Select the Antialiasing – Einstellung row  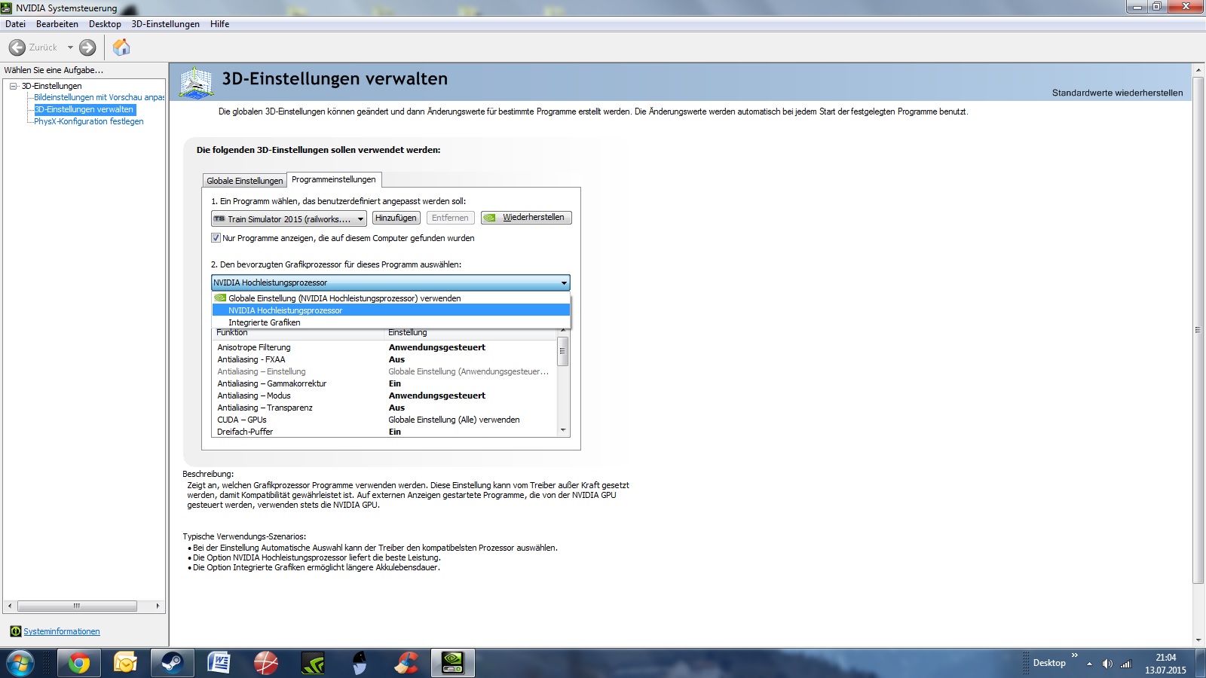tap(384, 371)
